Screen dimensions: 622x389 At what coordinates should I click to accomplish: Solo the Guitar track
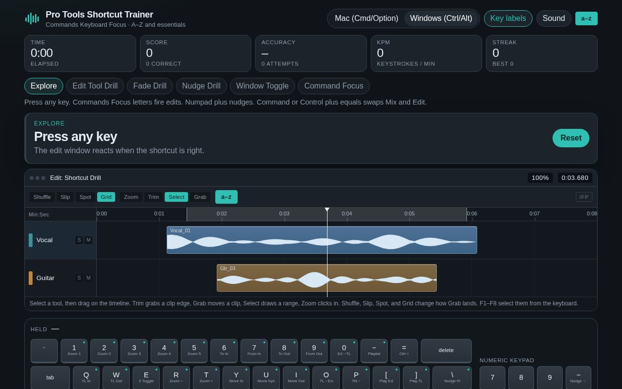click(79, 278)
